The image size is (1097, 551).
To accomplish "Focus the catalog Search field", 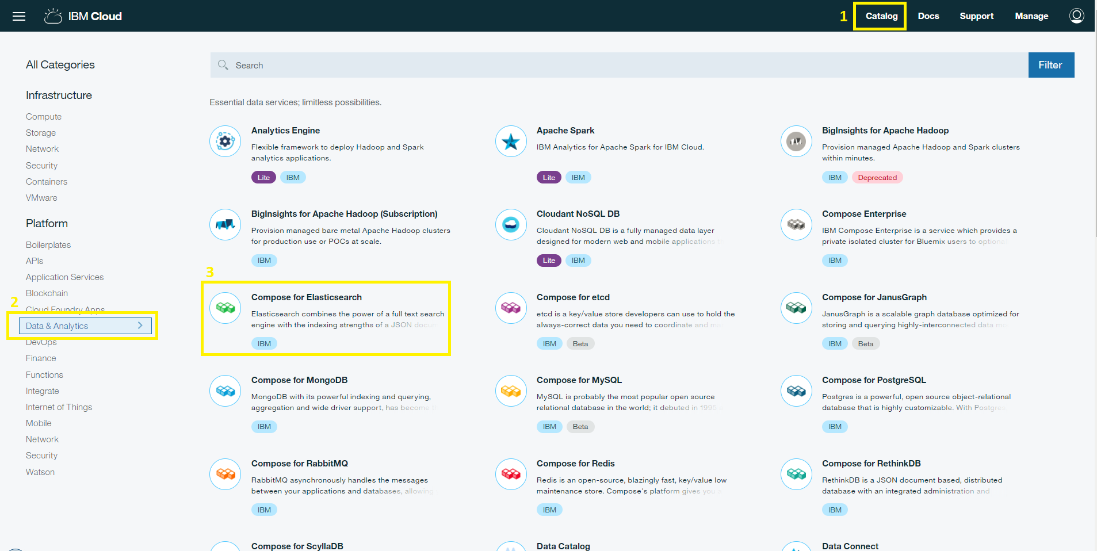I will click(x=619, y=65).
